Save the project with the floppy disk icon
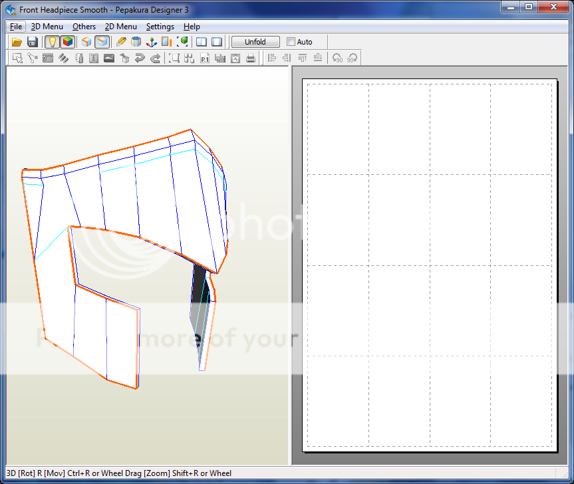 (33, 42)
